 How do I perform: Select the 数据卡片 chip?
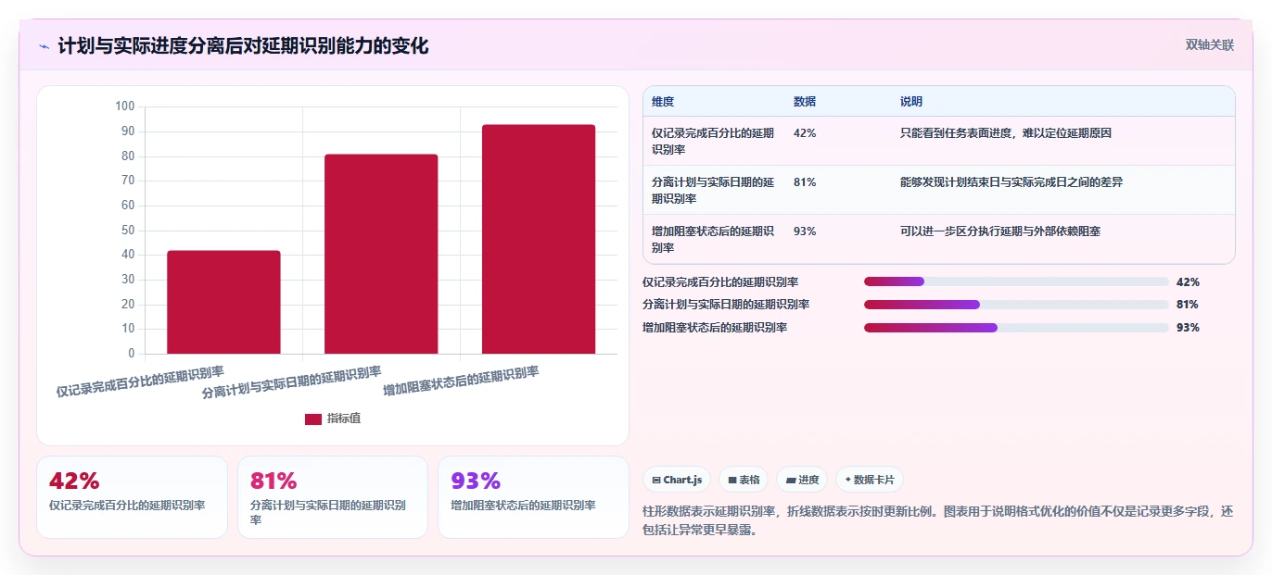[x=870, y=480]
